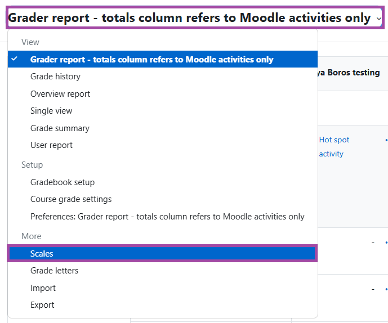Click the chevron arrow beside the report title
This screenshot has width=388, height=323.
[x=378, y=19]
